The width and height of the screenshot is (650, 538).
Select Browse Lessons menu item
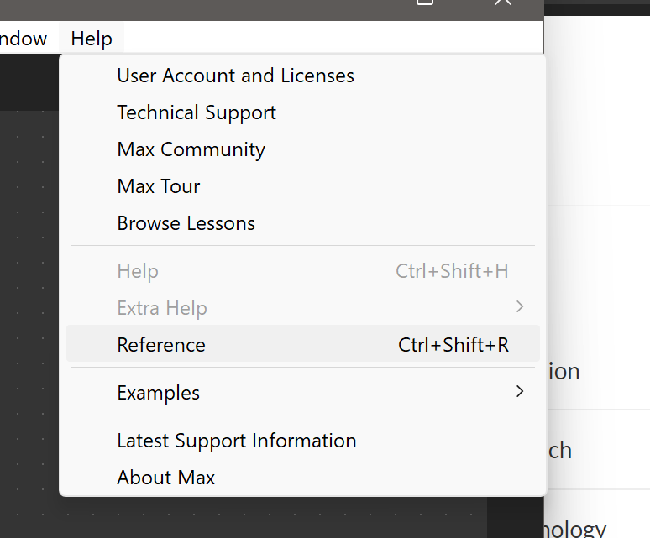186,223
